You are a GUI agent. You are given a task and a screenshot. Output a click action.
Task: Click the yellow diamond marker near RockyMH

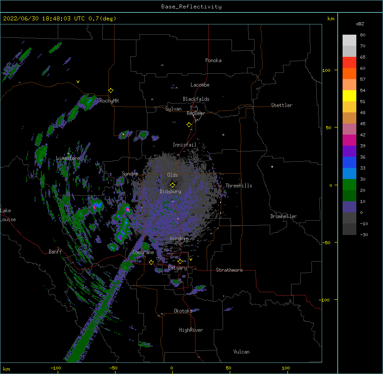point(111,91)
